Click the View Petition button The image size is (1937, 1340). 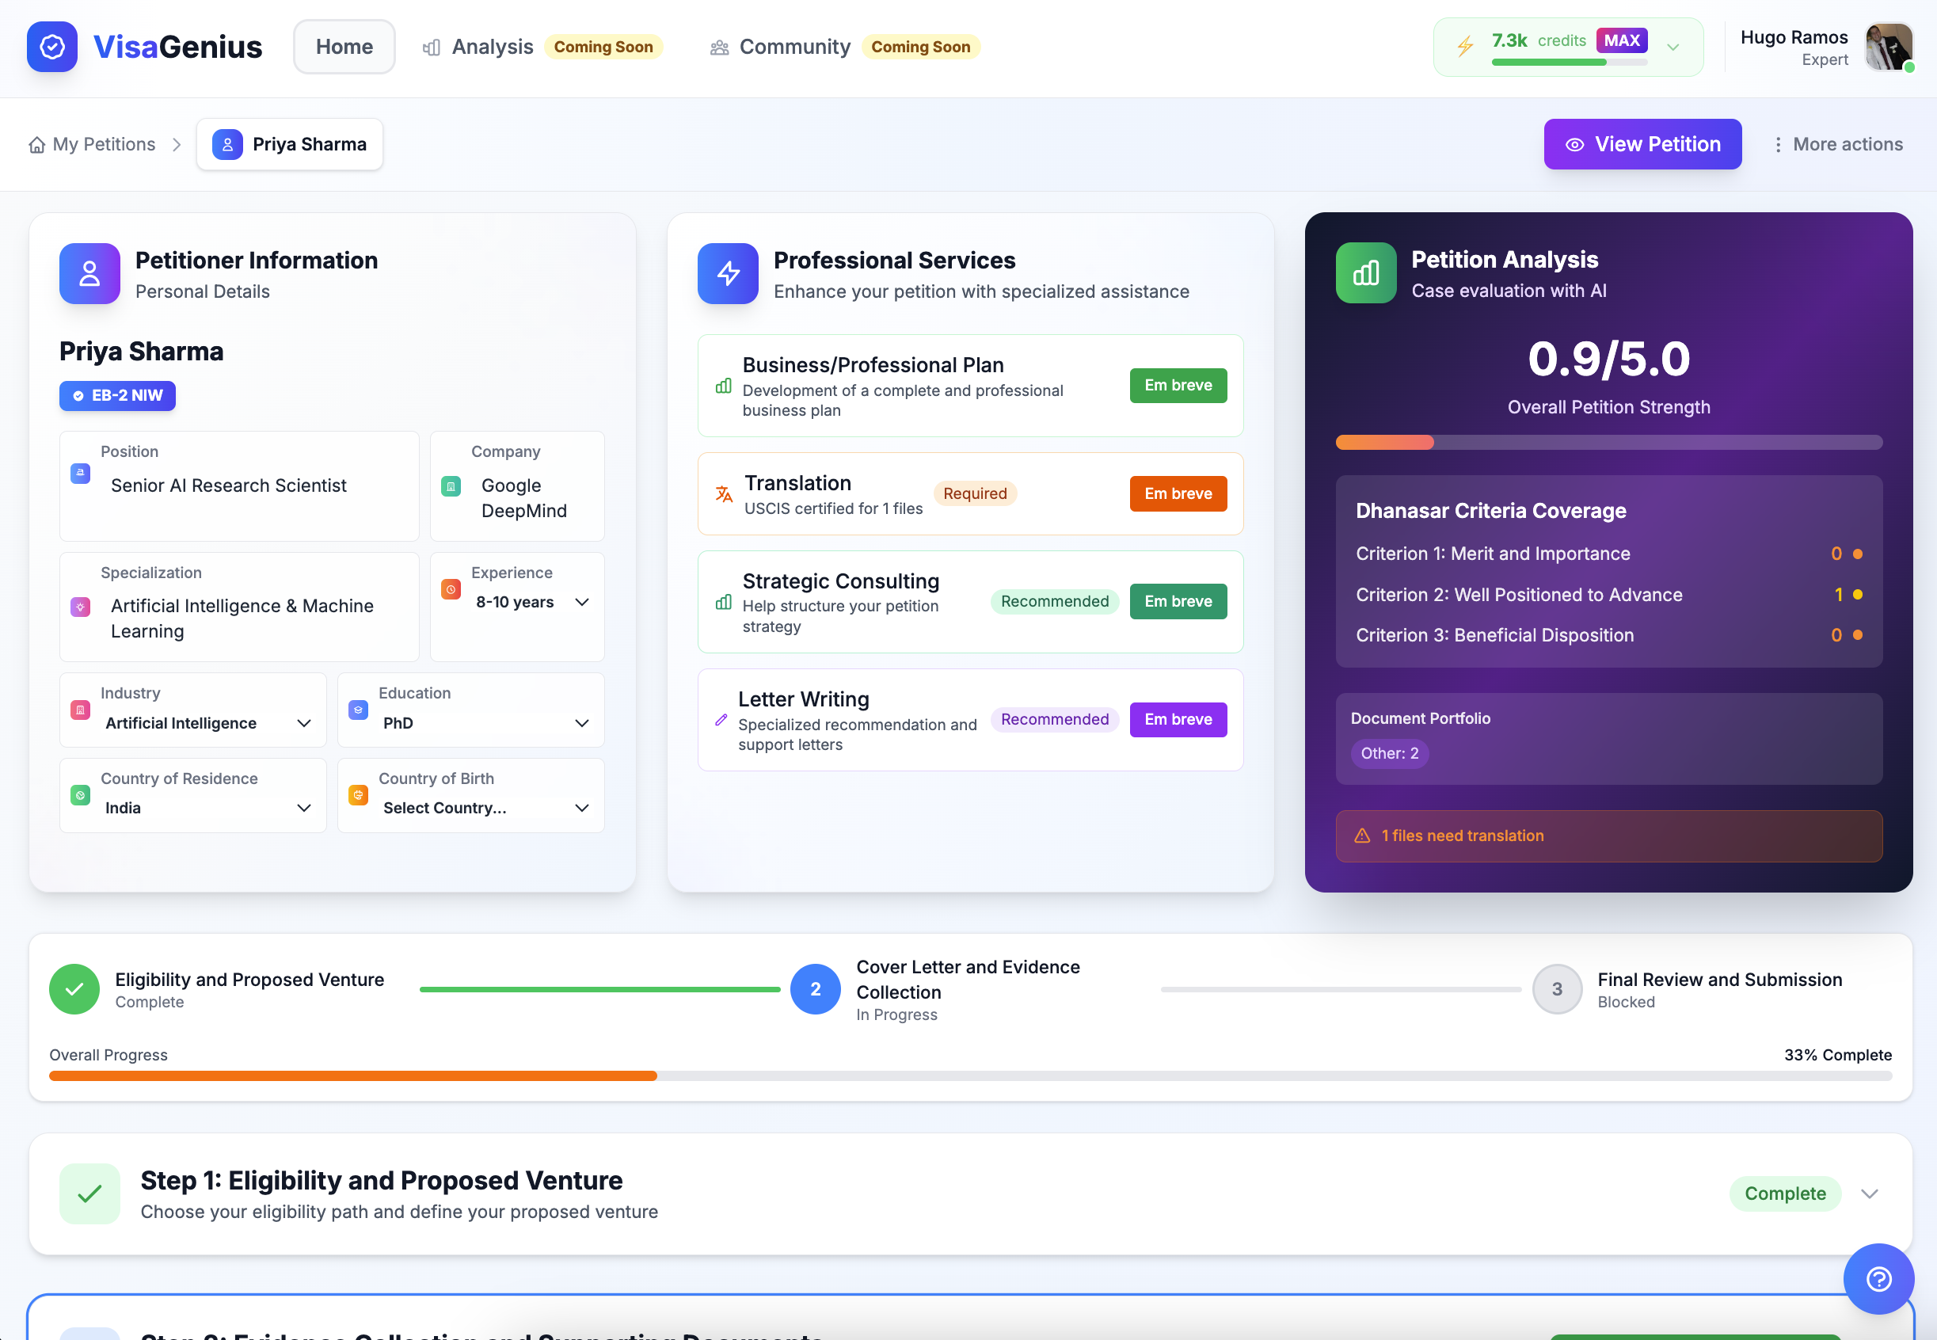pos(1642,144)
